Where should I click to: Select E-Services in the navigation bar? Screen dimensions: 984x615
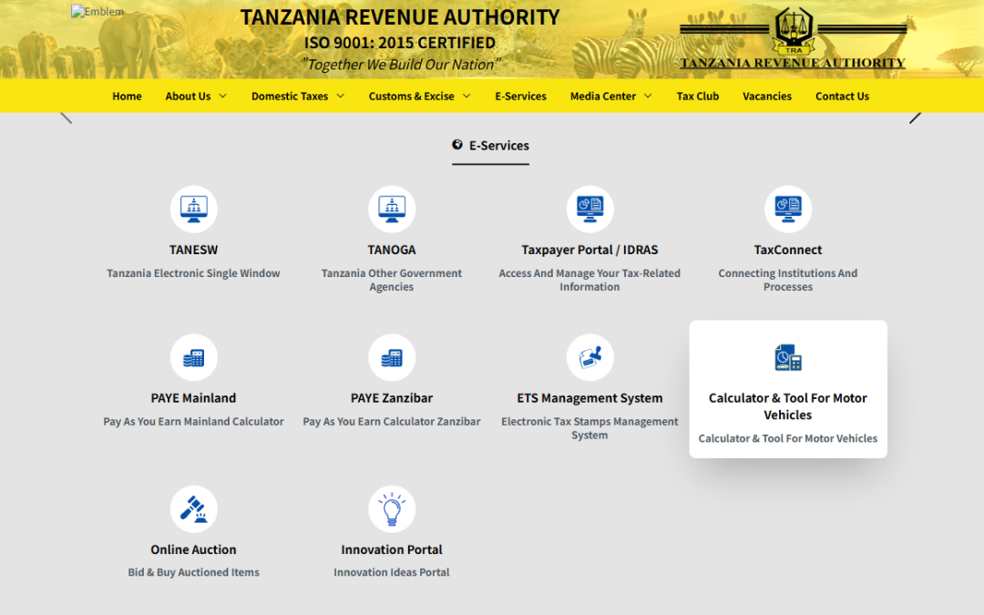pos(520,96)
